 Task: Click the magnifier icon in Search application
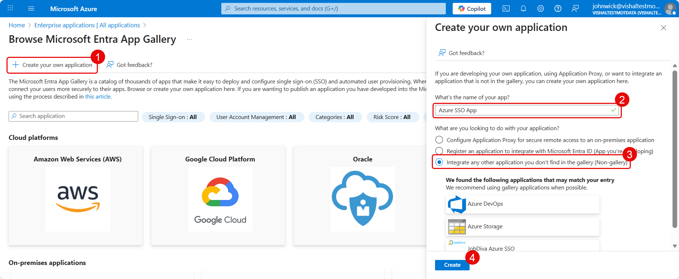[14, 116]
